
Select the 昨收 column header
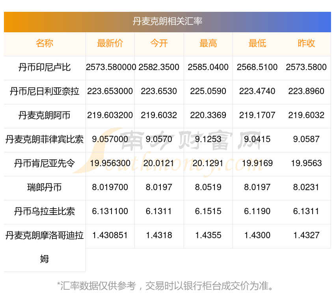[x=306, y=44]
